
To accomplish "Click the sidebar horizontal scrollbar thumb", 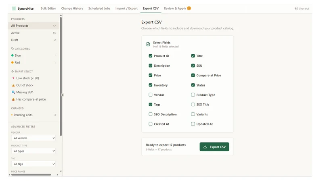I will (31, 175).
